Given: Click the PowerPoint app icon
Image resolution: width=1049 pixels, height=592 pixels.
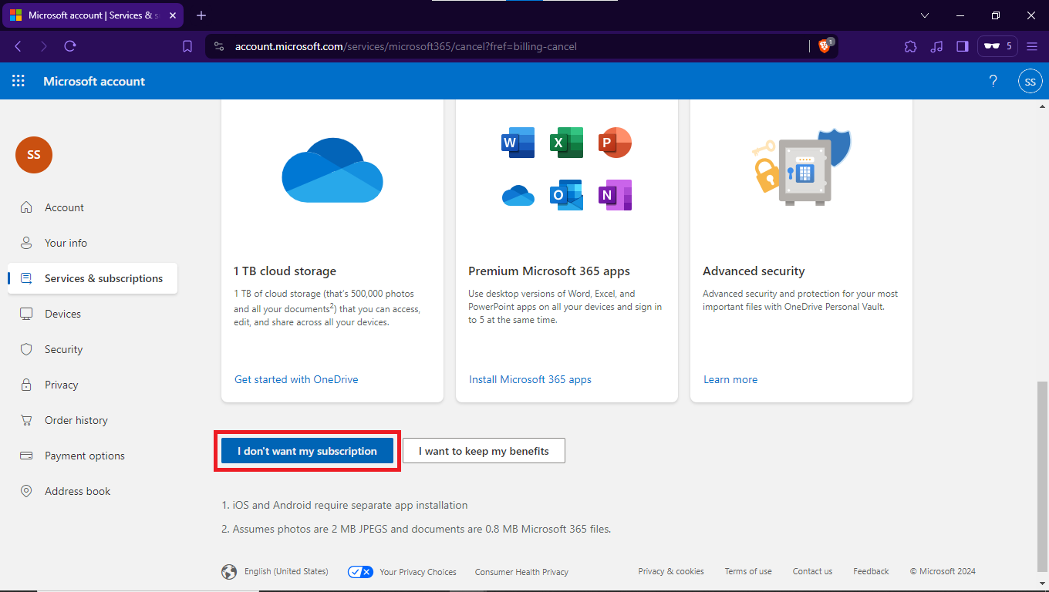Looking at the screenshot, I should coord(615,143).
